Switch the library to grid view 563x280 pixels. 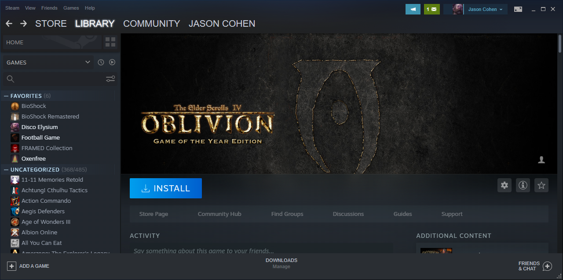[x=110, y=43]
